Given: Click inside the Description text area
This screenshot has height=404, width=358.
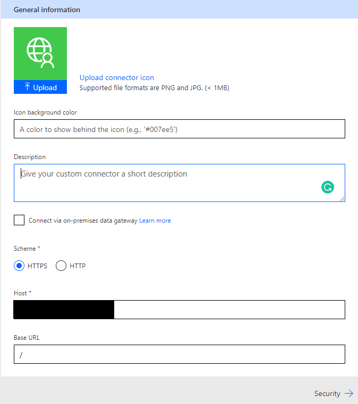Looking at the screenshot, I should (x=180, y=183).
